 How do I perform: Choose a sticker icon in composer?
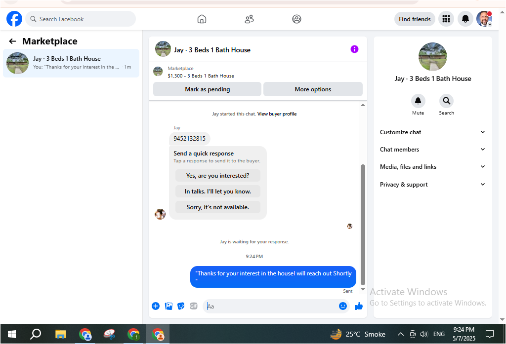[x=181, y=306]
